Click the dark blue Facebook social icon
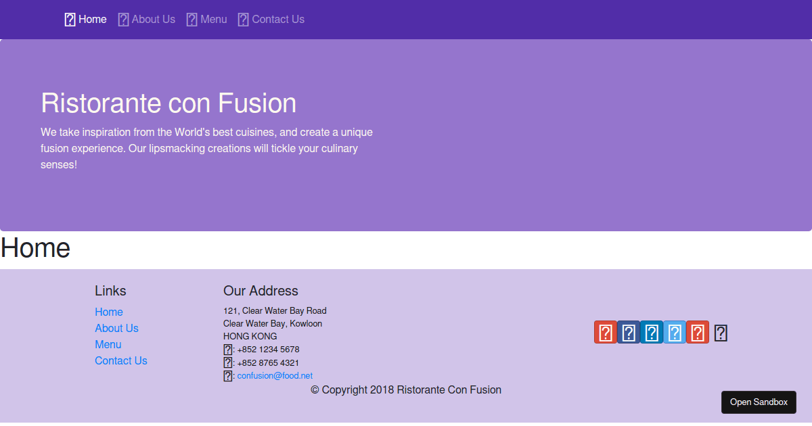 [628, 332]
